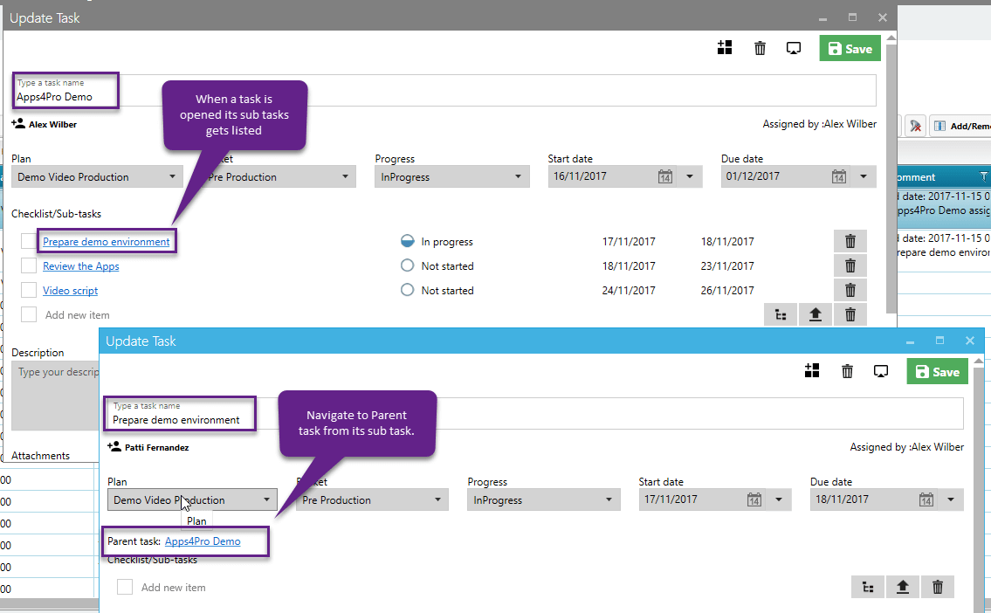Expand the Pre Production bucket dropdown in front window
The width and height of the screenshot is (991, 613).
point(437,499)
